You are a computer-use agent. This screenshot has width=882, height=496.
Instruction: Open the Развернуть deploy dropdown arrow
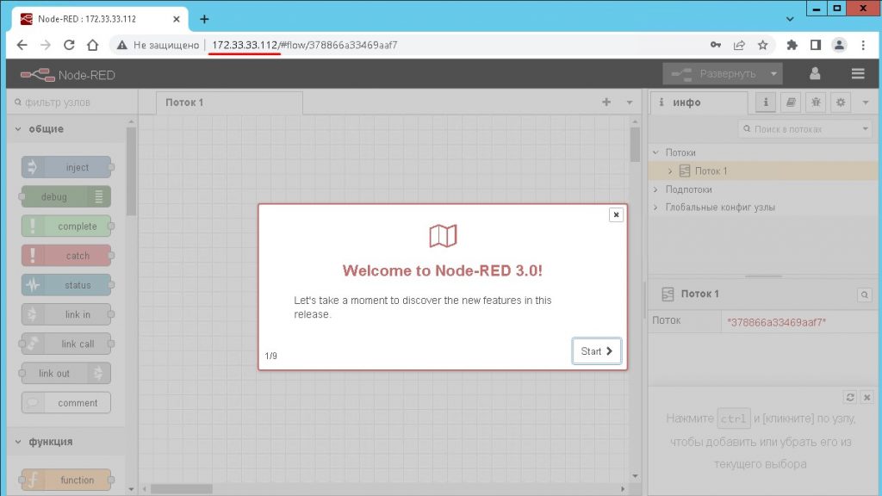(x=773, y=74)
